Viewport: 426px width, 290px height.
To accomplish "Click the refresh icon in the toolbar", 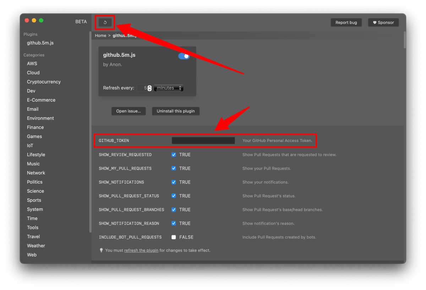I will [105, 22].
